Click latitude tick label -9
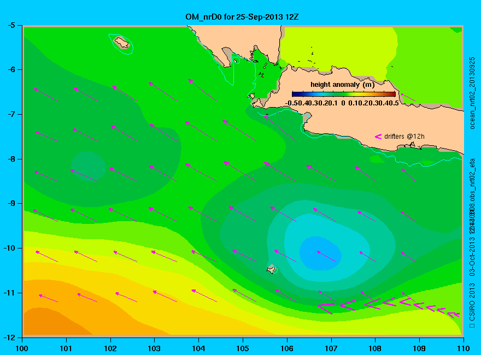 (x=11, y=203)
